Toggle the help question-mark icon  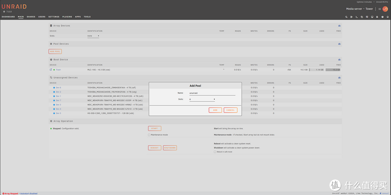pos(383,17)
